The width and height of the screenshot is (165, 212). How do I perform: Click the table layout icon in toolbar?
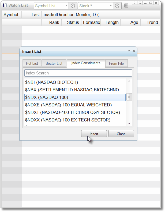click(x=126, y=6)
